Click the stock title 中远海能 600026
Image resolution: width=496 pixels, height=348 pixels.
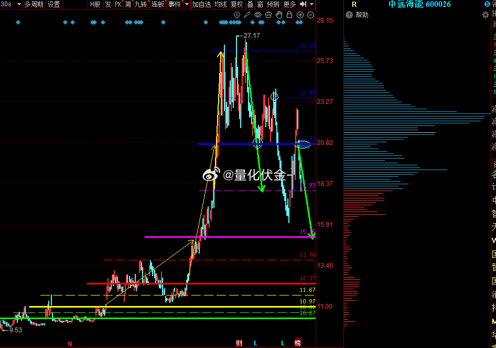tap(419, 4)
